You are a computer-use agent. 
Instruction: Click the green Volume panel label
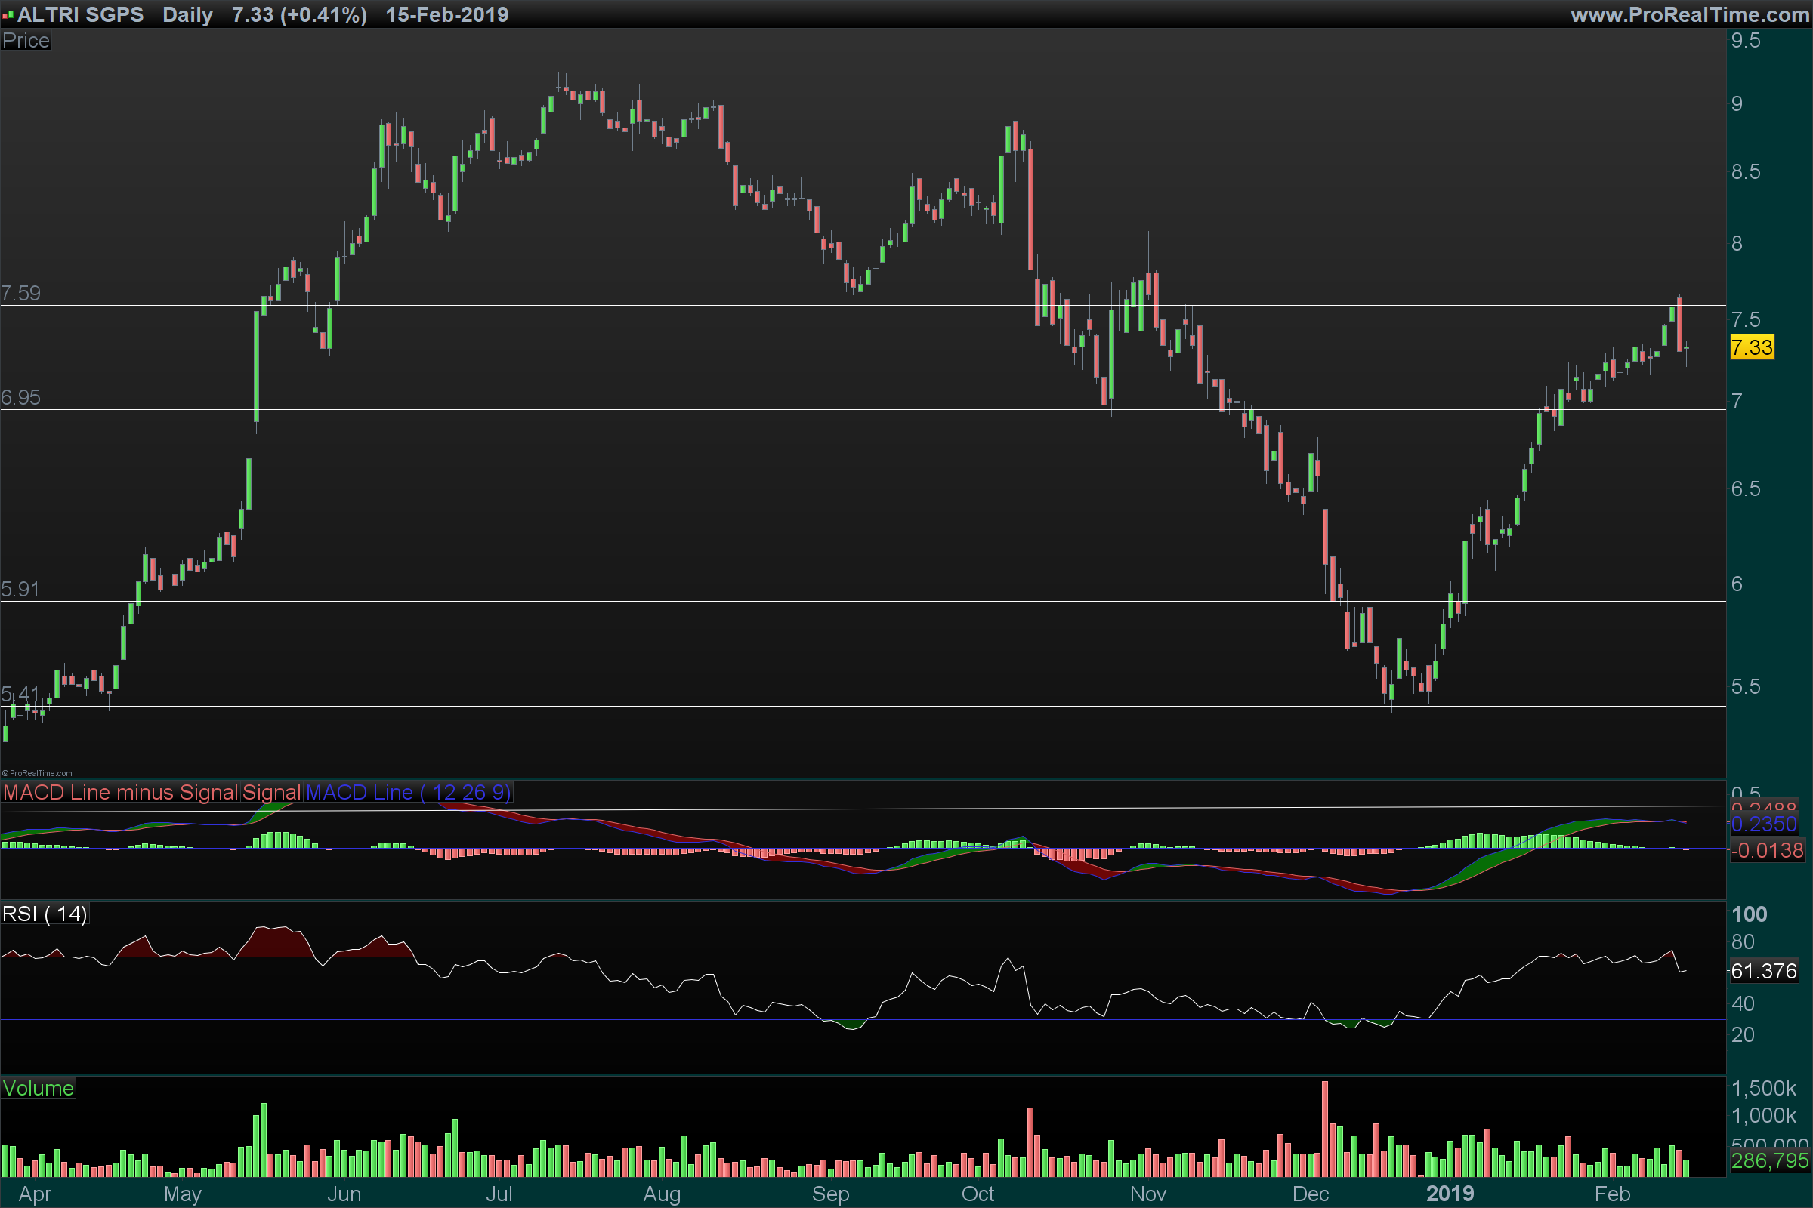pyautogui.click(x=38, y=1088)
